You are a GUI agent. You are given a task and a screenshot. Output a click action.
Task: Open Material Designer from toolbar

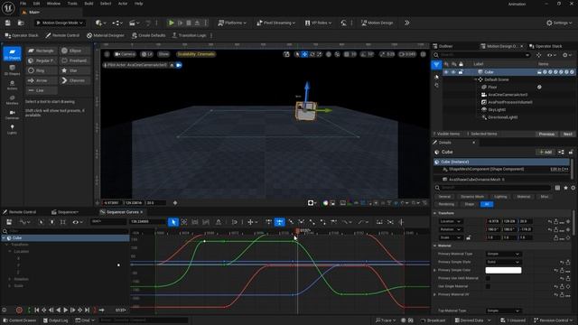tap(106, 35)
